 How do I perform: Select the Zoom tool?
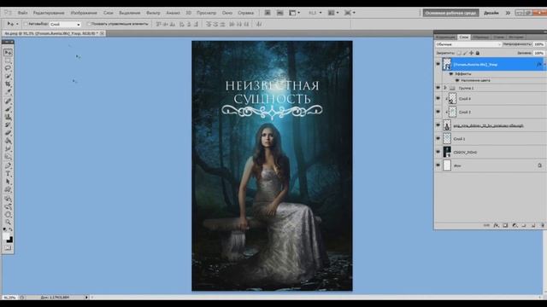pos(8,222)
